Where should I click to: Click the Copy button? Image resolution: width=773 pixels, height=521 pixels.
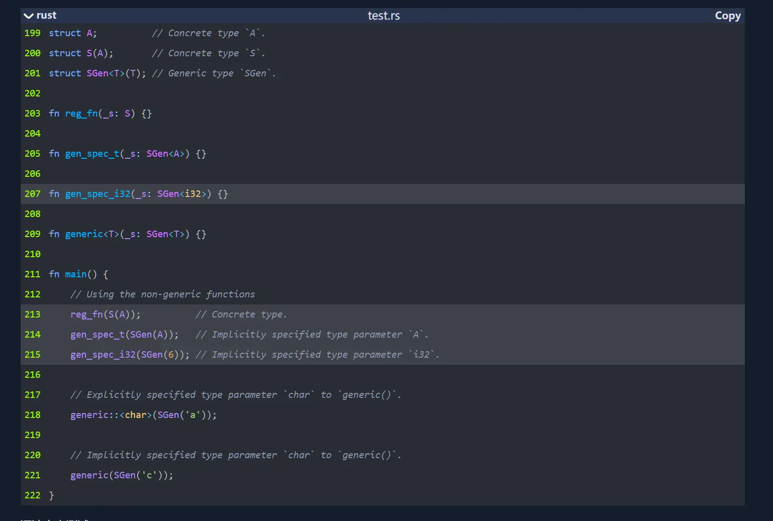[x=727, y=16]
